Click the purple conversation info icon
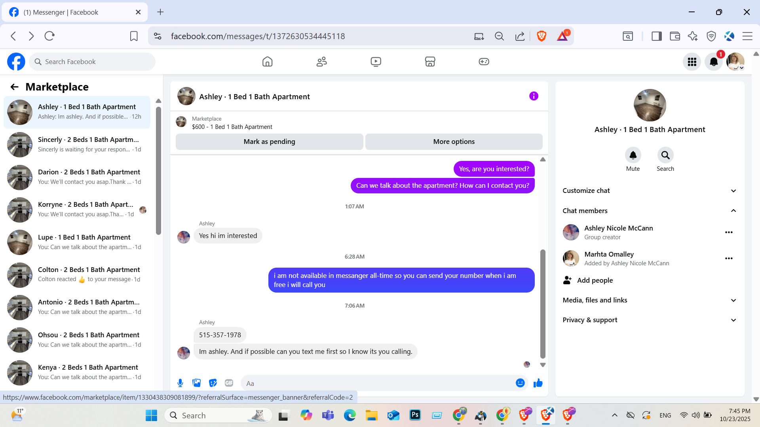760x427 pixels. [534, 96]
